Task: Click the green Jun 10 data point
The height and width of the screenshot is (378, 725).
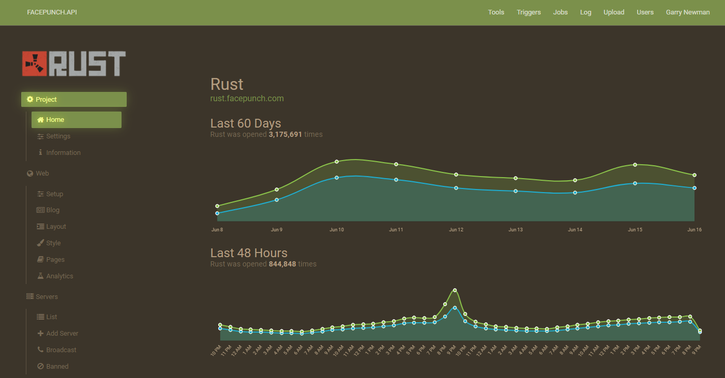Action: click(337, 162)
